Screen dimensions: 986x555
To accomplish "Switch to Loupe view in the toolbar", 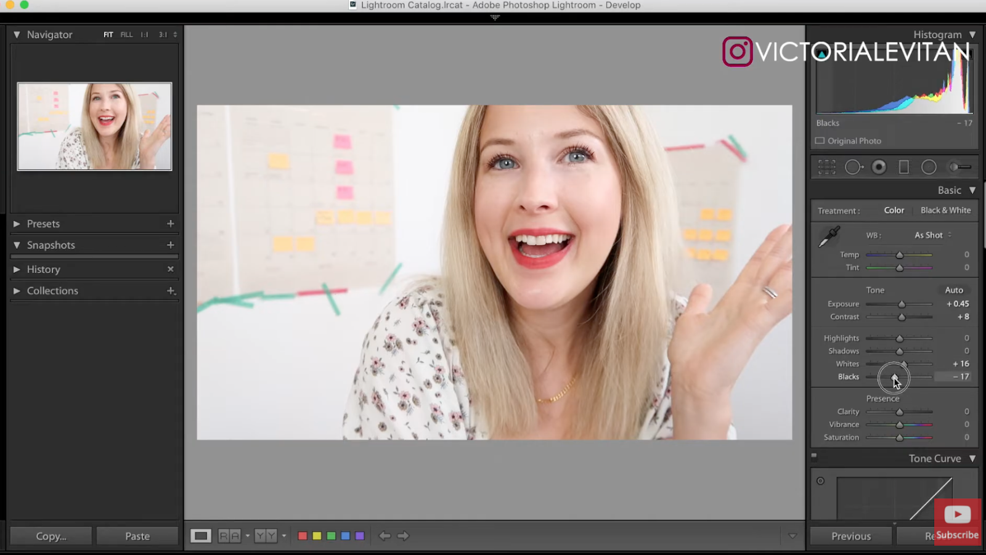I will click(x=200, y=535).
